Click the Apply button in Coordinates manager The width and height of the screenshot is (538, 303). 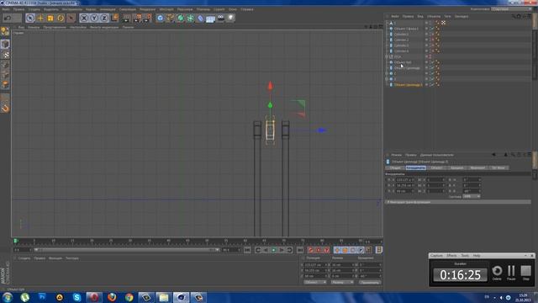tap(370, 283)
